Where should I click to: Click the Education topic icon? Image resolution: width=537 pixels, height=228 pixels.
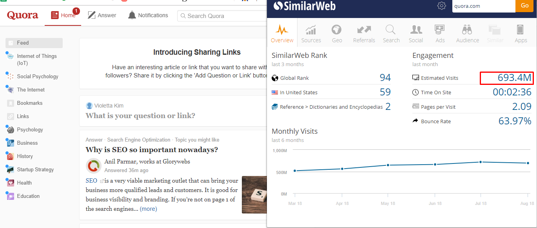click(11, 196)
